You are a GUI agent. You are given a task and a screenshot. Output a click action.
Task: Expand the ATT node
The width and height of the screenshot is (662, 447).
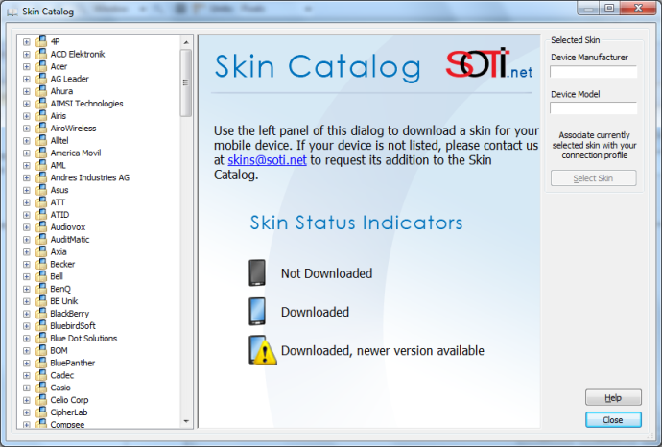[27, 202]
